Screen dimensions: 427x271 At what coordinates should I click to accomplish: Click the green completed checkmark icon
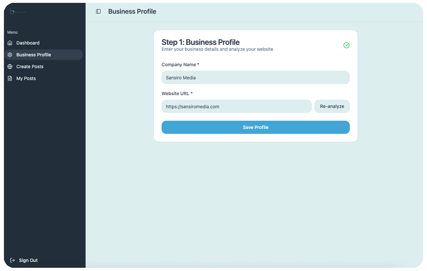(x=346, y=45)
